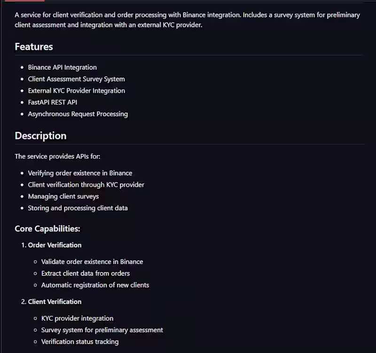The image size is (376, 353).
Task: Click Asynchronous Request Processing bullet
Action: [78, 114]
